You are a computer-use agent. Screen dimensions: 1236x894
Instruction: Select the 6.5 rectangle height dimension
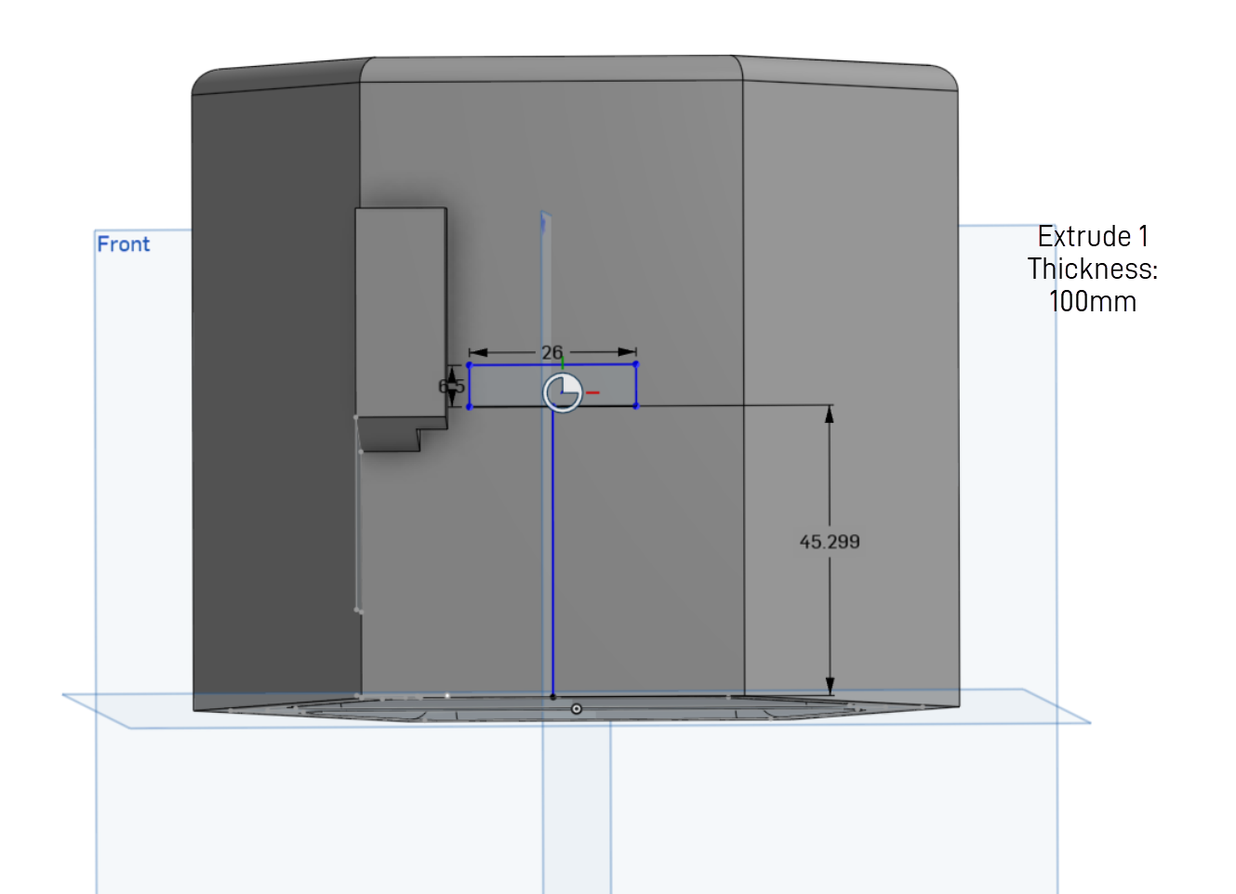(451, 386)
